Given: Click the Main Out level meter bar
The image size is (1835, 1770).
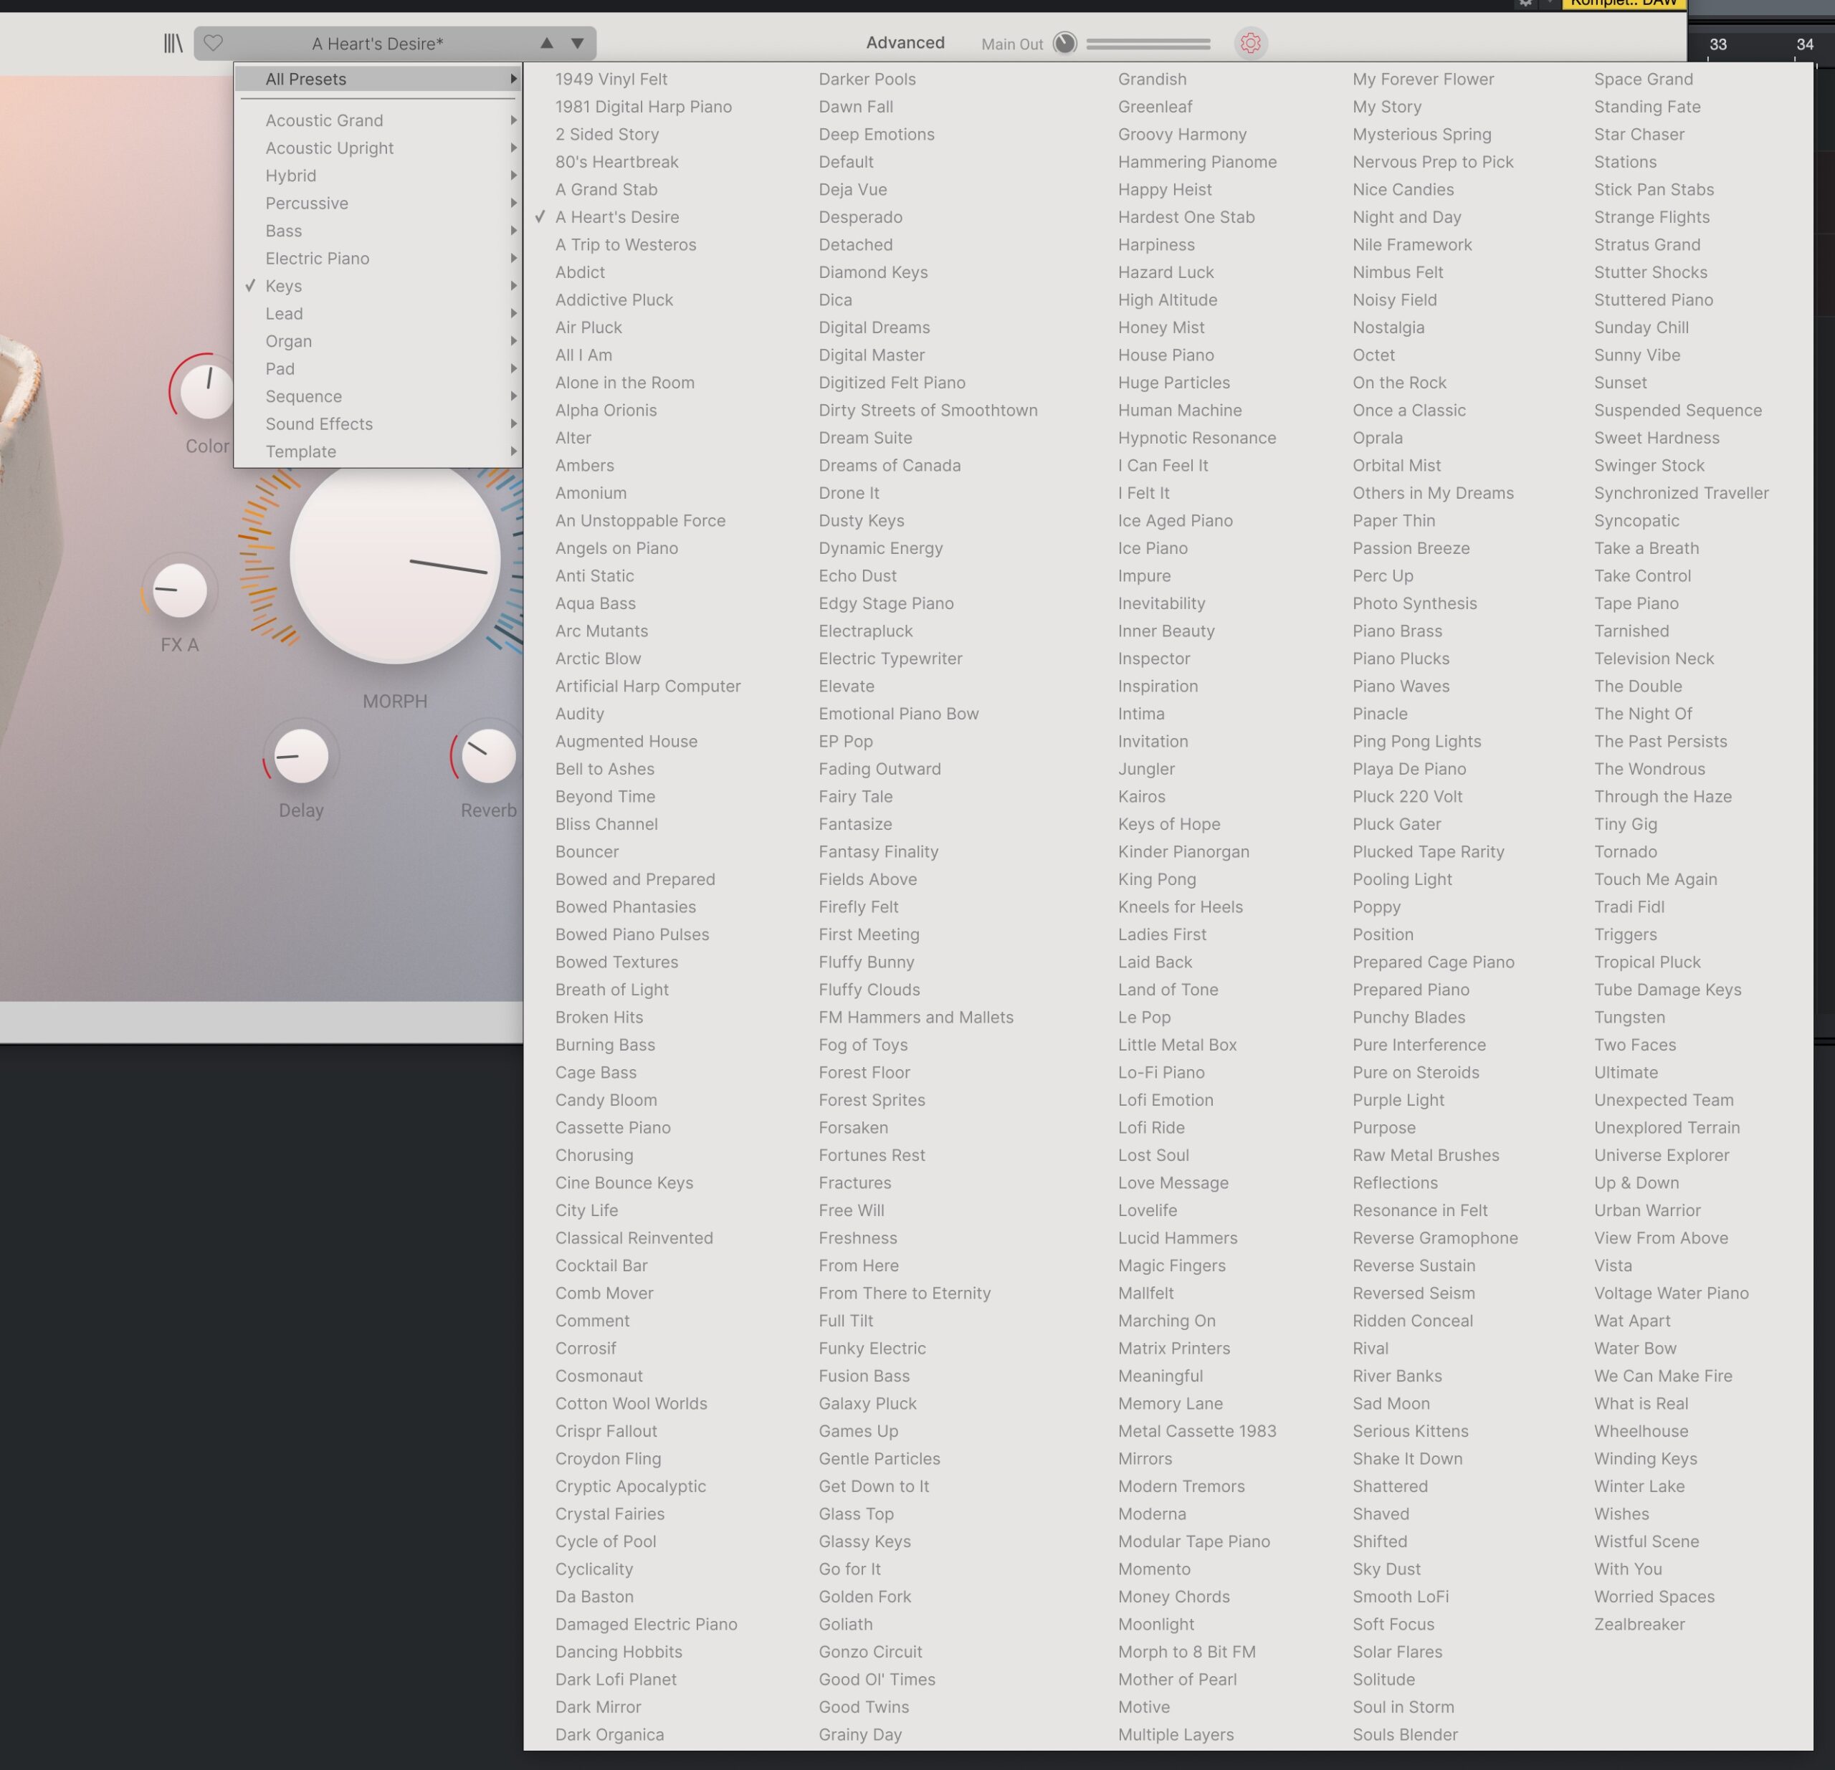Looking at the screenshot, I should (x=1148, y=44).
